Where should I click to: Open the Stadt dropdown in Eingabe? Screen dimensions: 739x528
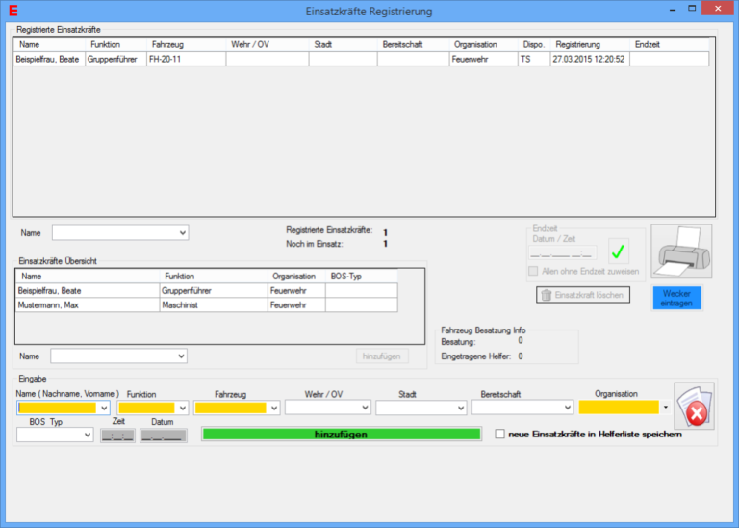click(x=462, y=408)
